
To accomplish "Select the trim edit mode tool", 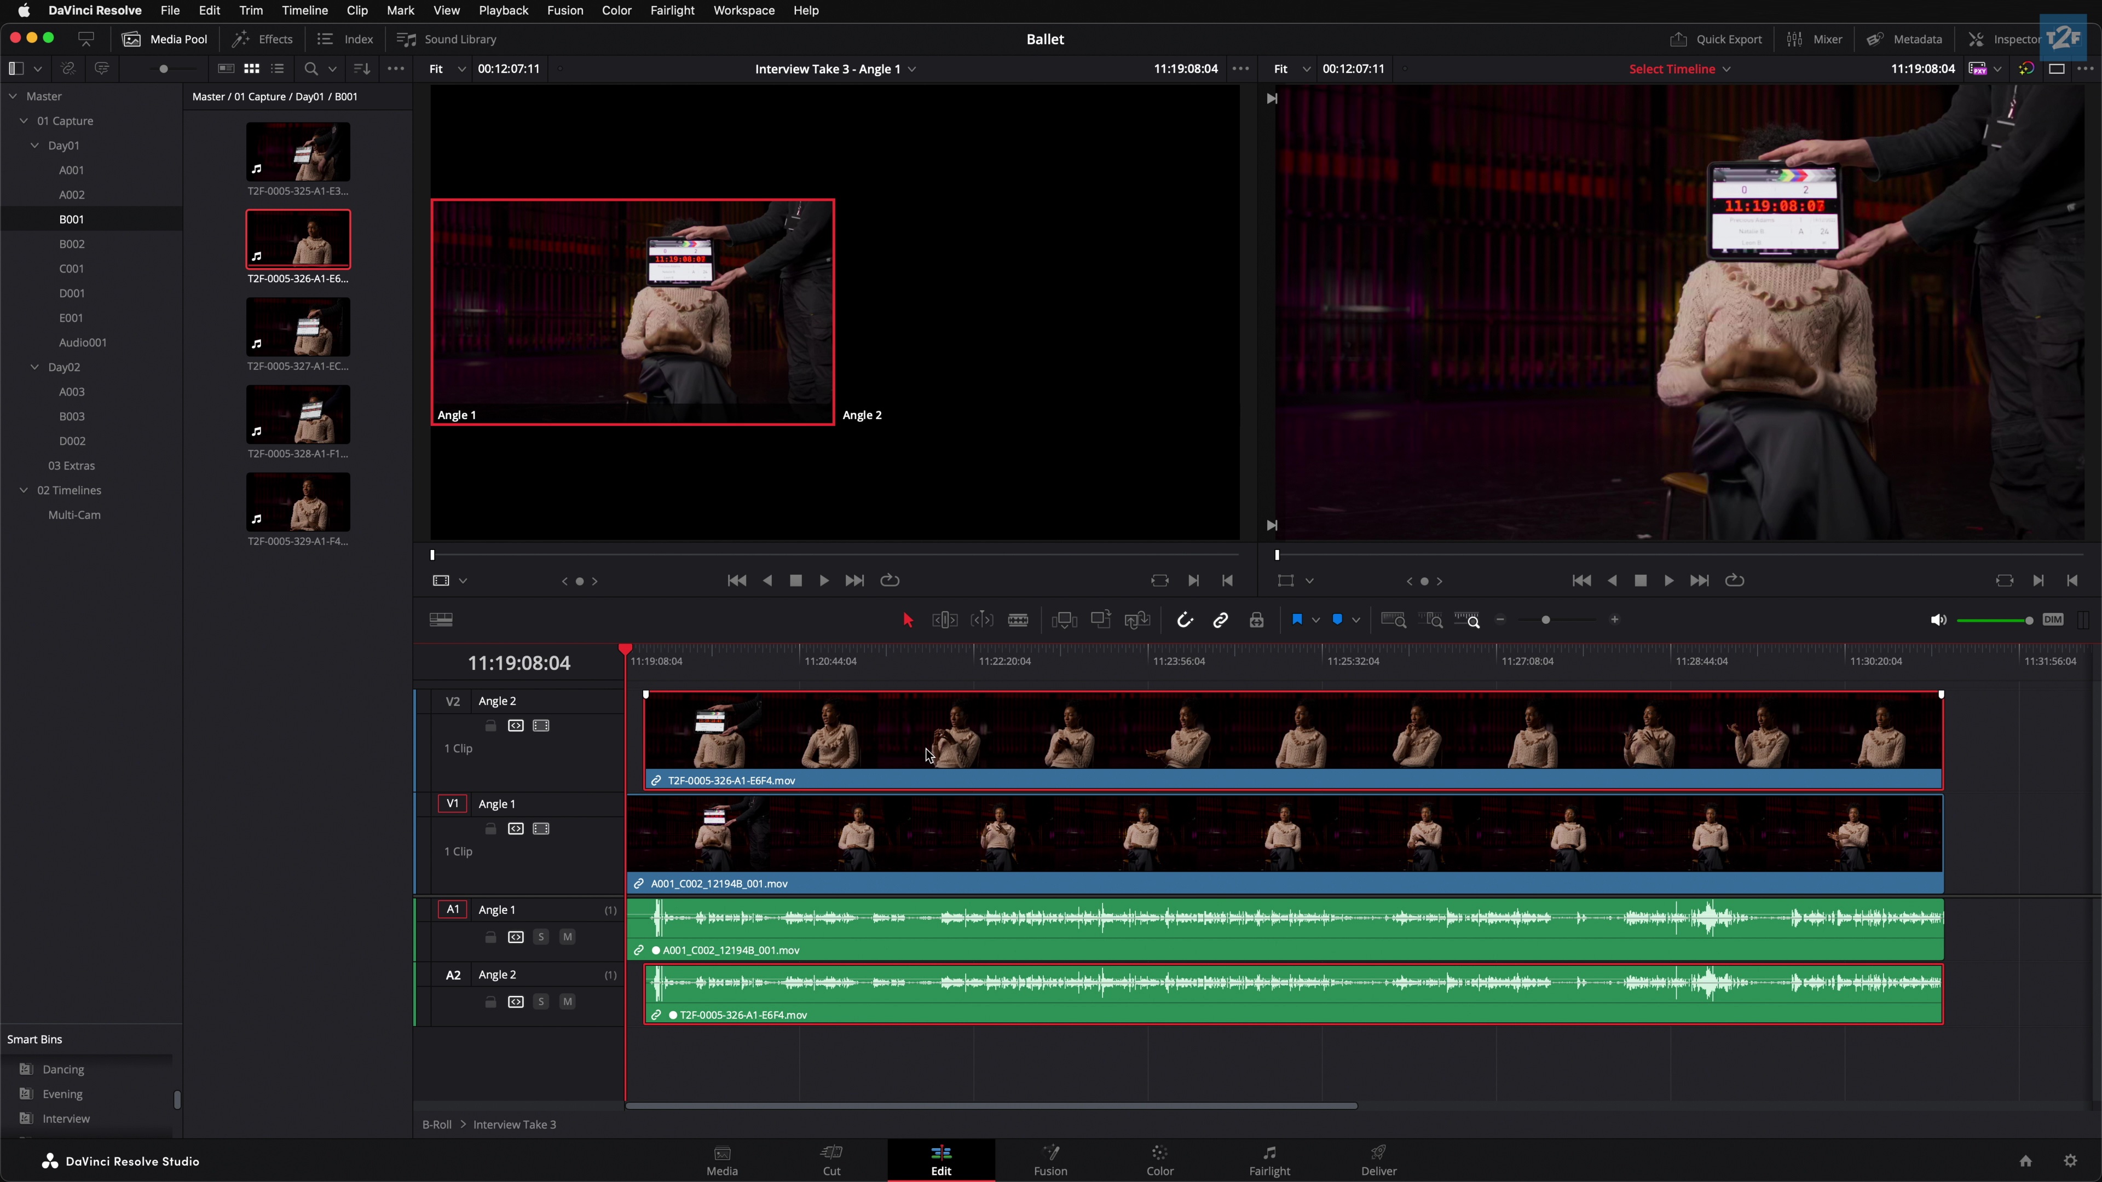I will [944, 620].
